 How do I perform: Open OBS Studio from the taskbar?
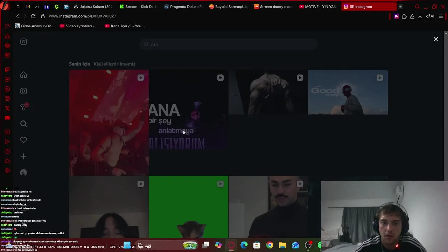coord(308,245)
